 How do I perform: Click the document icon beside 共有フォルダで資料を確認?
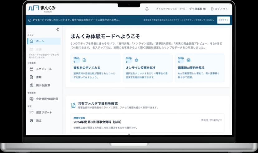point(74,105)
